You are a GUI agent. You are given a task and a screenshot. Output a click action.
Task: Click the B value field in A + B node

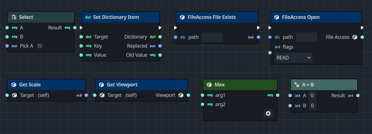click(x=312, y=106)
